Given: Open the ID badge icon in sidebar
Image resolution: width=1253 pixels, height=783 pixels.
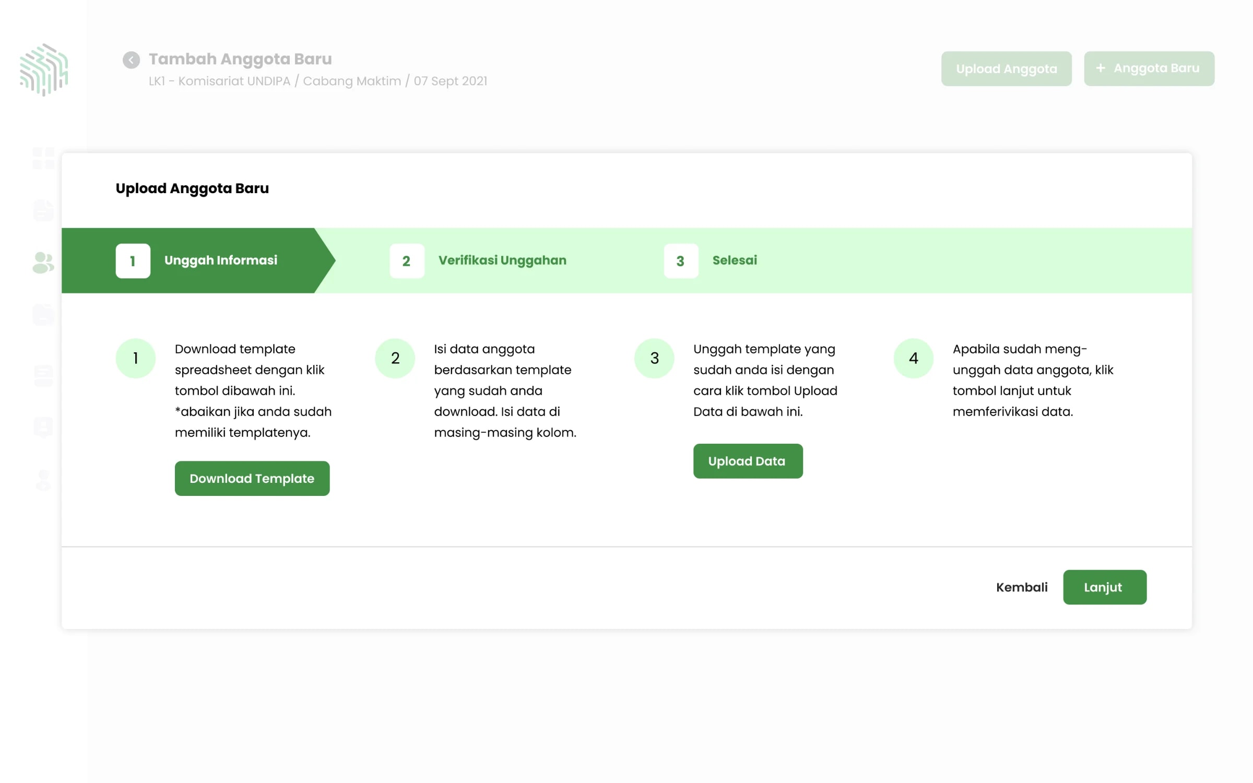Looking at the screenshot, I should [43, 428].
